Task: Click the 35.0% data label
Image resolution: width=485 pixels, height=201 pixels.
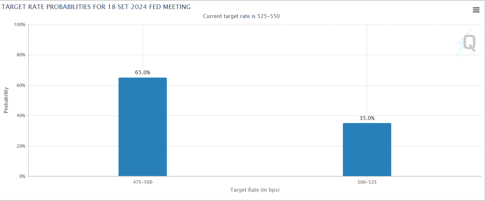Action: [367, 118]
